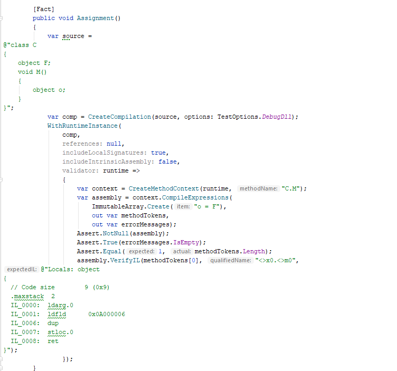Click the IL_0000: label

[x=25, y=306]
